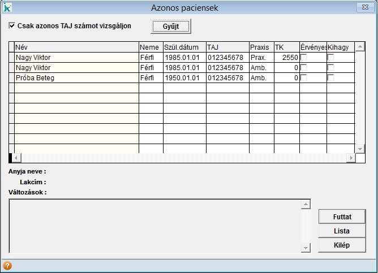Click the application icon in title bar

[7, 8]
